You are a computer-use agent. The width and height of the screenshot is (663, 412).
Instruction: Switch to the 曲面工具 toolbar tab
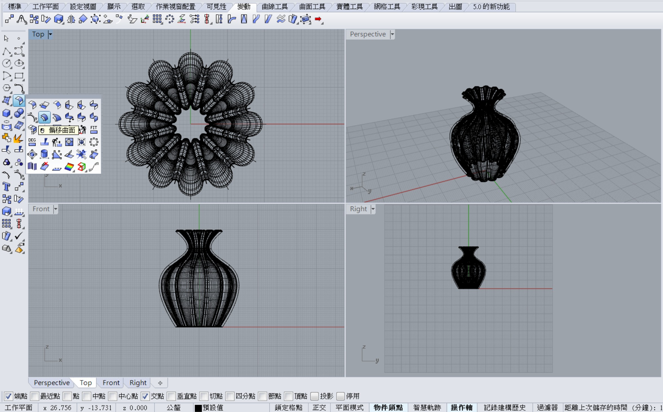click(x=312, y=6)
